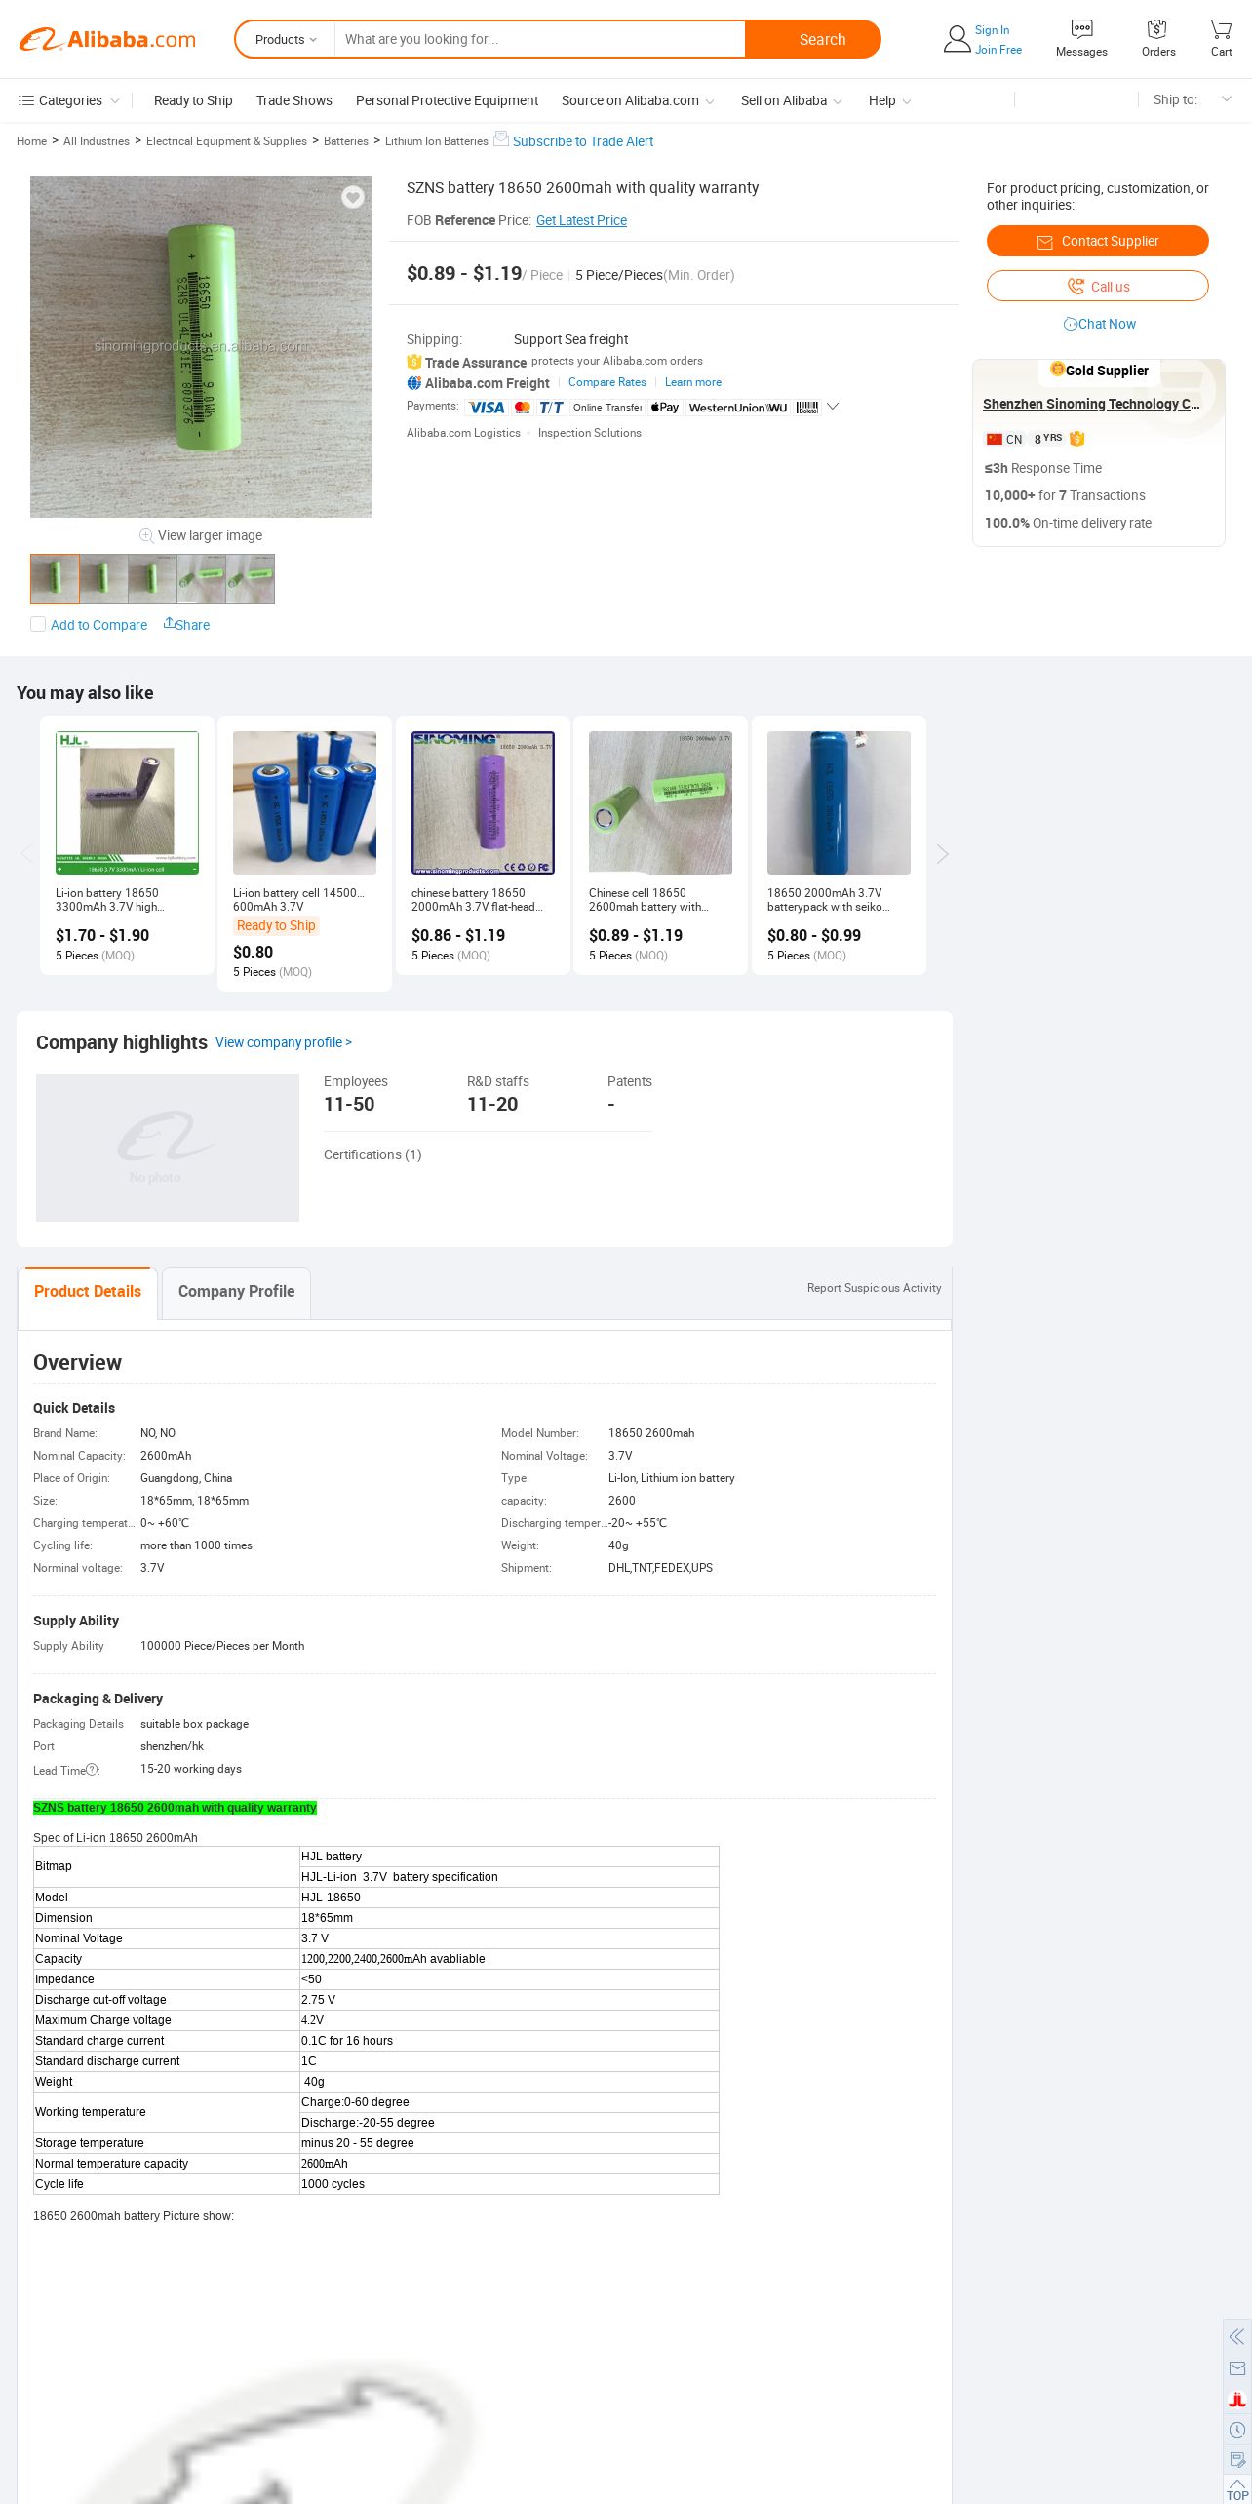Image resolution: width=1252 pixels, height=2504 pixels.
Task: Click the floating sidebar clock history icon
Action: pos(1237,2430)
